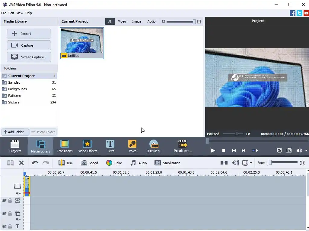Open the Stabilization tool
309x231 pixels.
click(x=167, y=163)
